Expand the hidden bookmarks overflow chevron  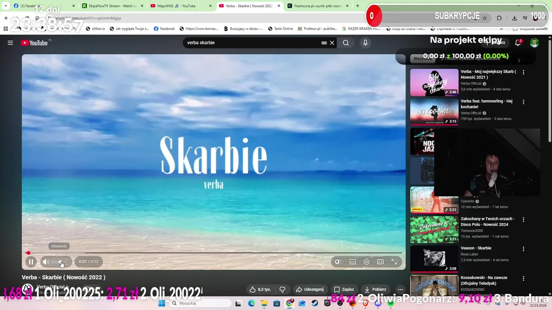pos(501,29)
